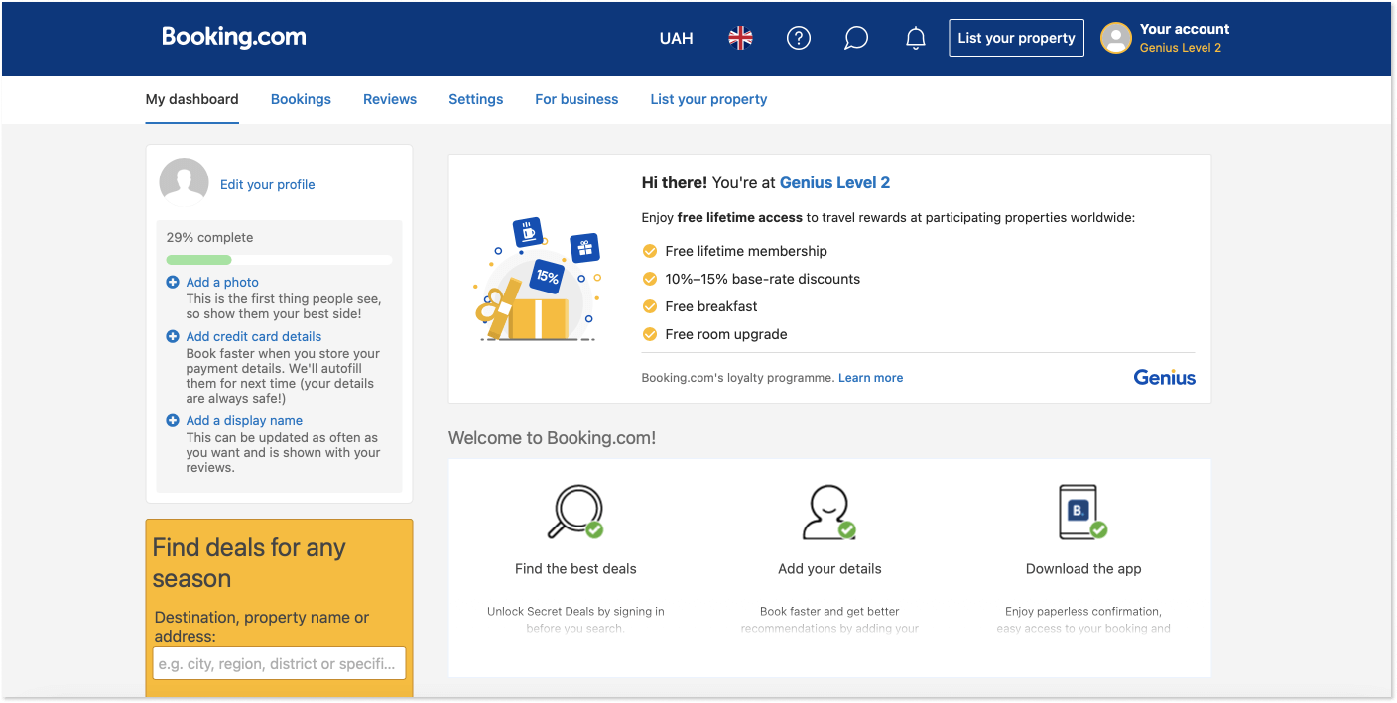Image resolution: width=1397 pixels, height=703 pixels.
Task: Click the Find the best deals heading
Action: [575, 569]
